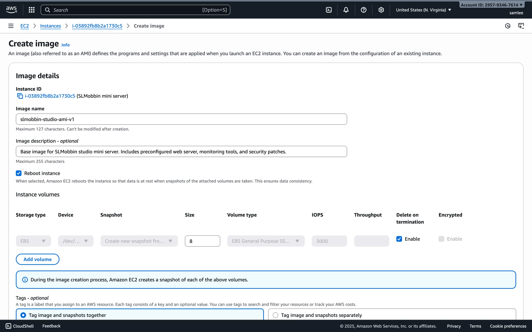
Task: Toggle the side navigation hamburger menu
Action: point(11,26)
